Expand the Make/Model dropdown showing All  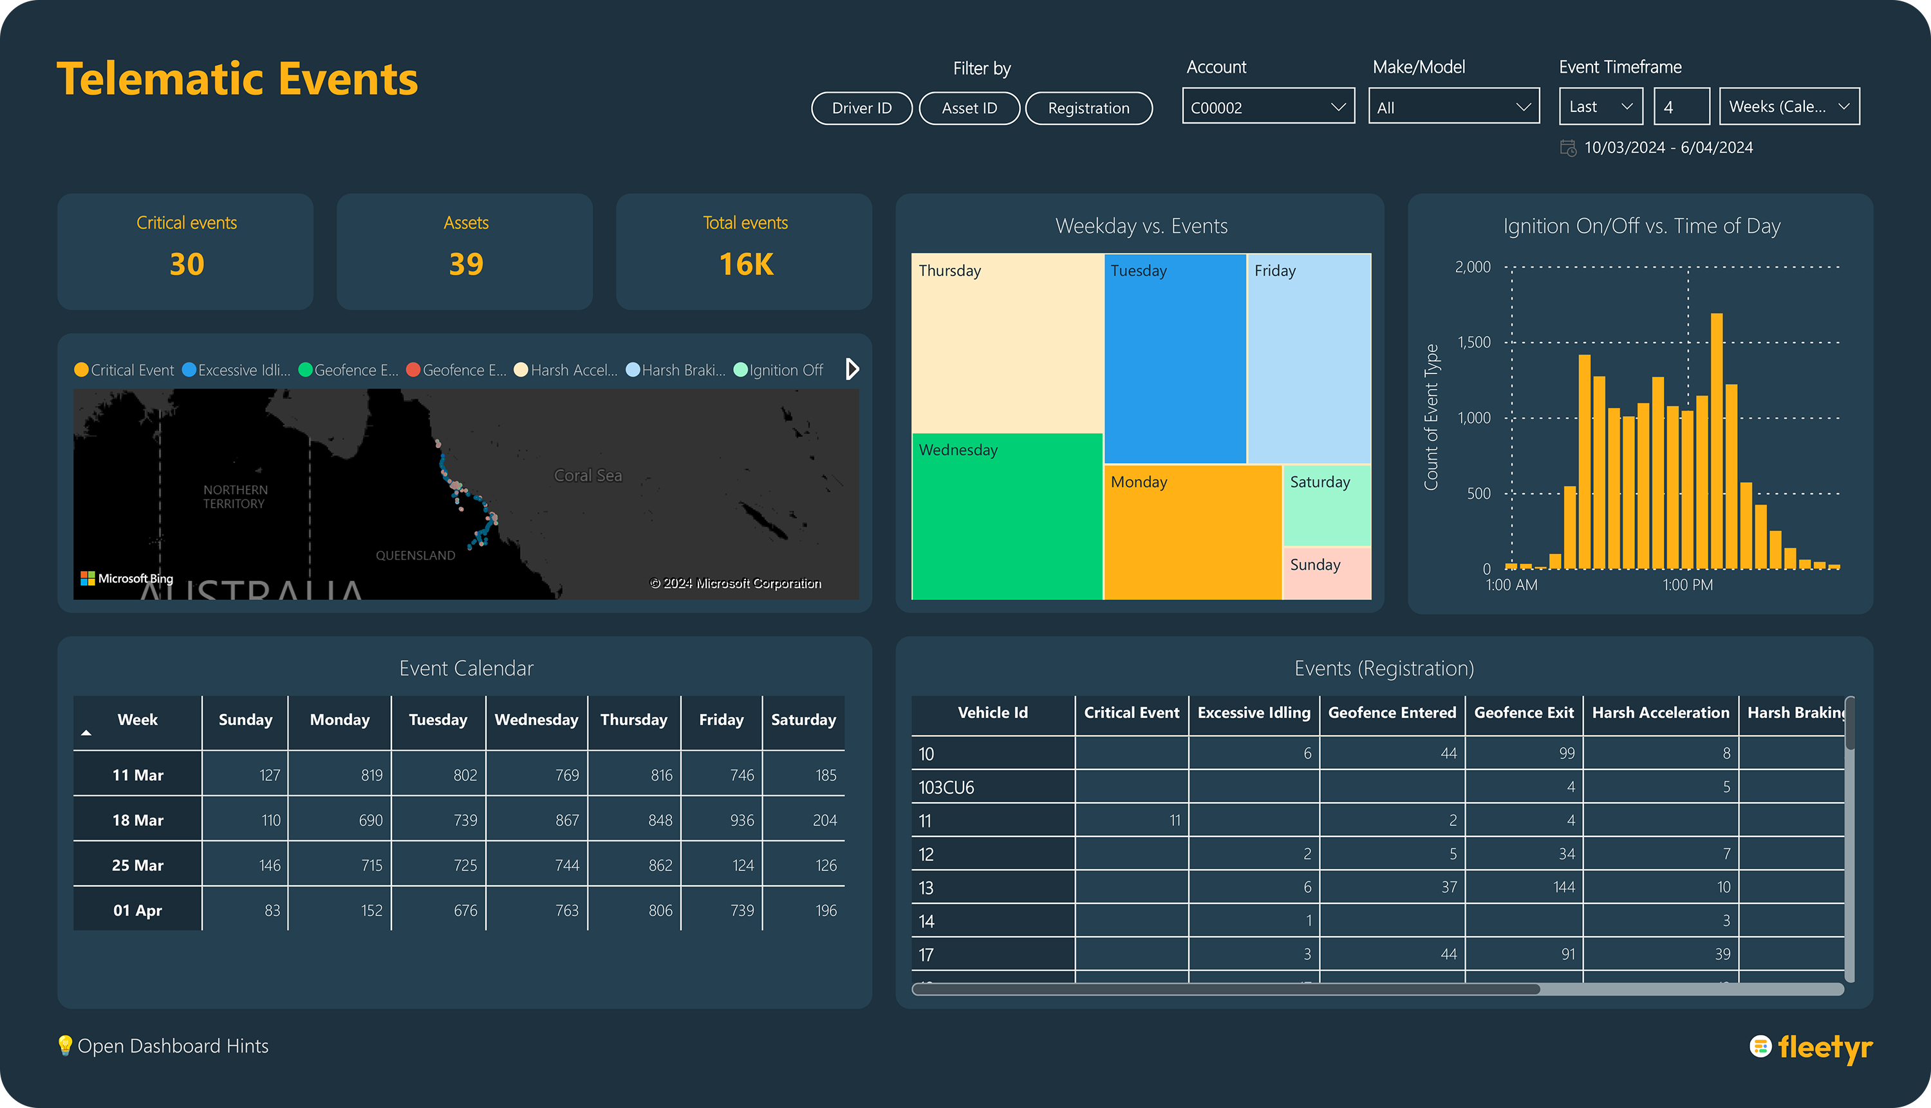pos(1453,106)
